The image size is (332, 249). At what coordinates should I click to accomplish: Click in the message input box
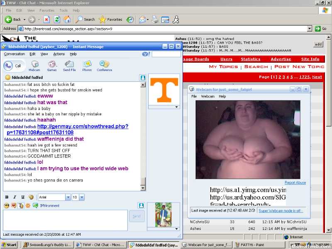tap(65, 220)
